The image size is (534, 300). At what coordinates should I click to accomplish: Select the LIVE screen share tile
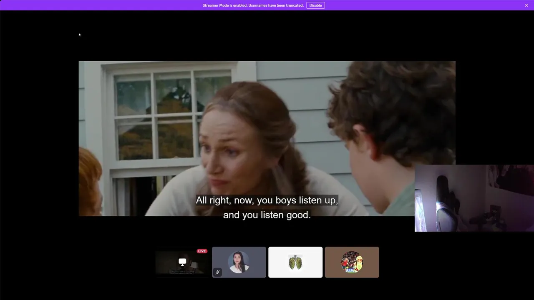coord(182,262)
